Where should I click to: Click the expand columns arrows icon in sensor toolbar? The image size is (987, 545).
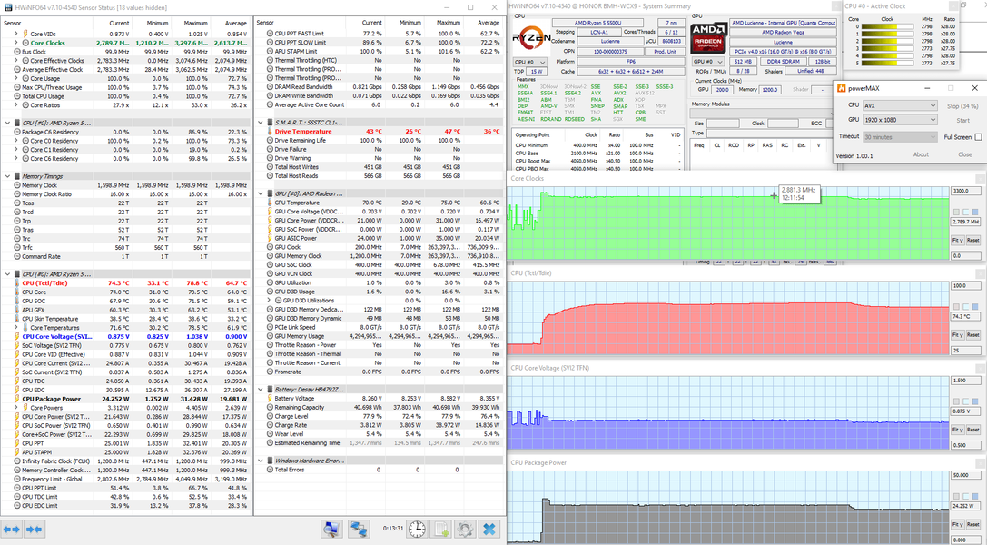pyautogui.click(x=12, y=530)
